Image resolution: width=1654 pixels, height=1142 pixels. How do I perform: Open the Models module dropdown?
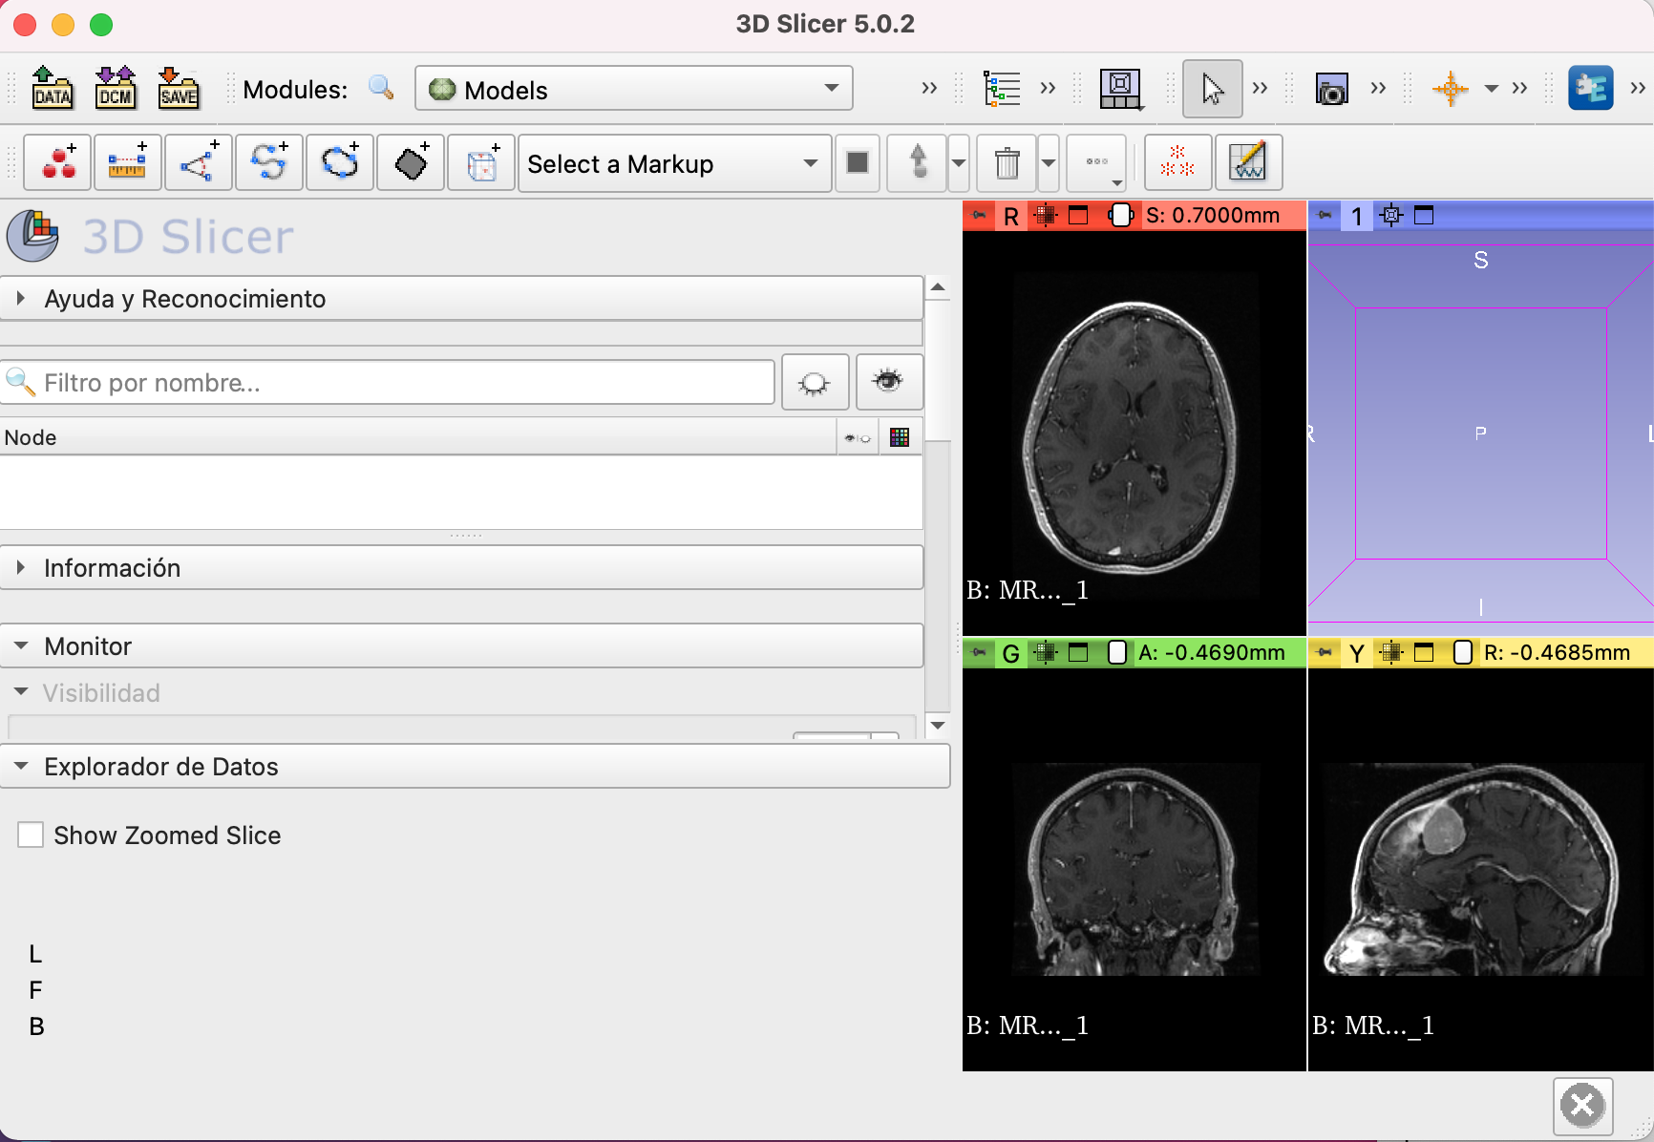point(633,89)
